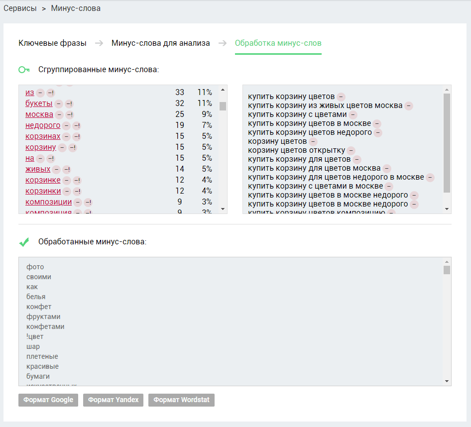Click the processed word «плетеные»
This screenshot has width=471, height=427.
pos(42,356)
